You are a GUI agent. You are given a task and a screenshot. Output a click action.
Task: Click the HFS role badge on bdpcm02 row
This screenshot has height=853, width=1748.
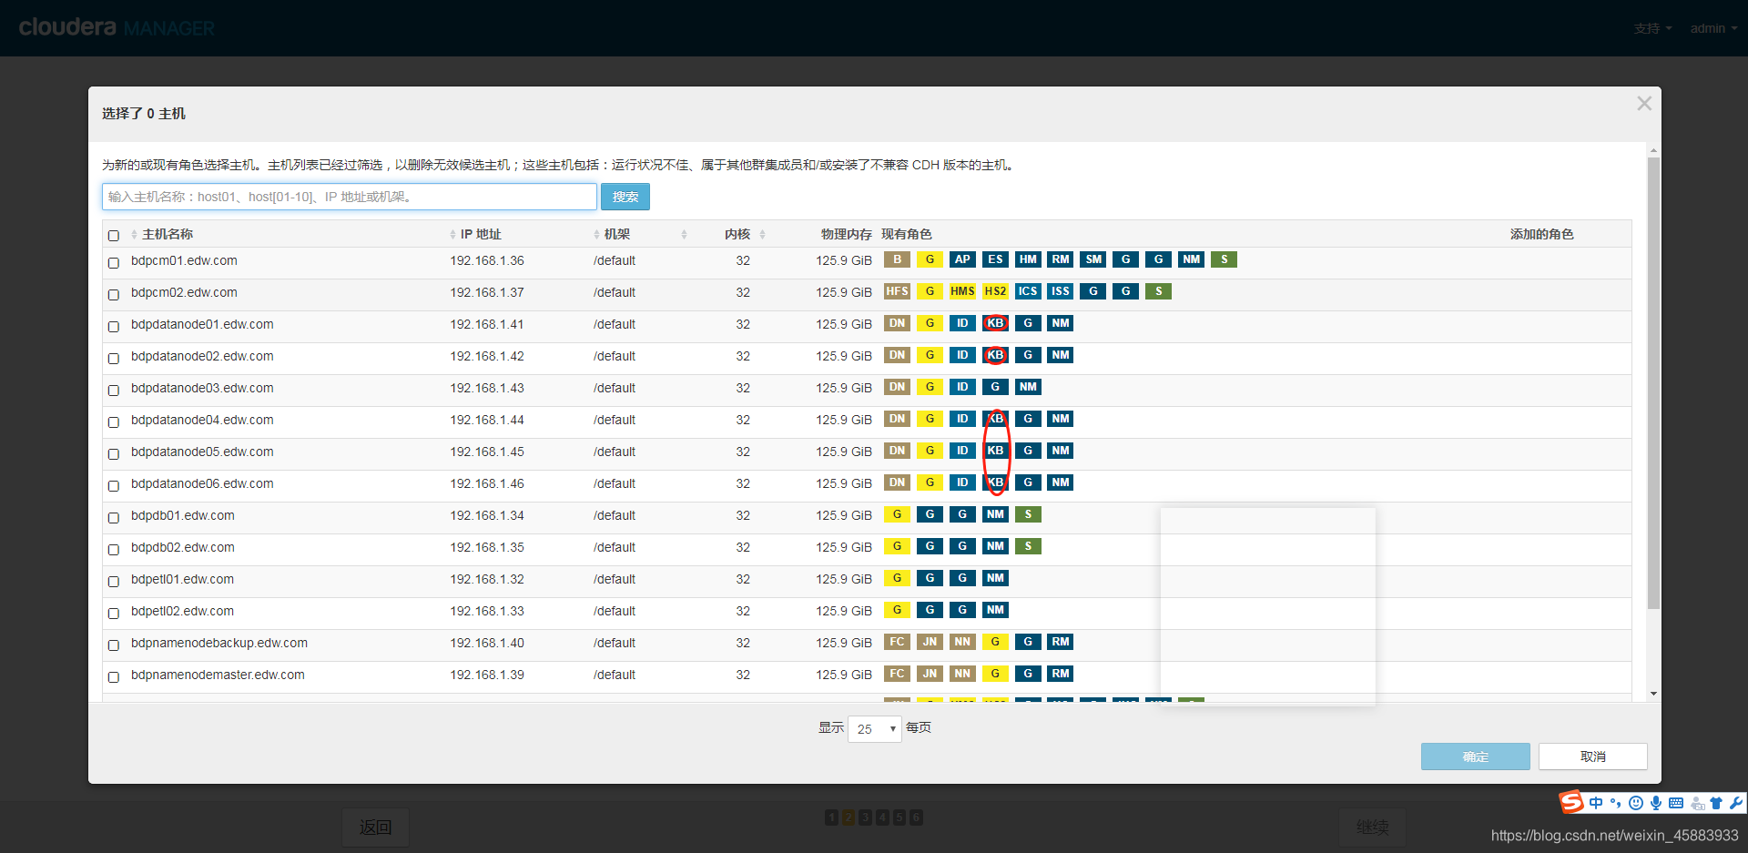click(x=897, y=291)
